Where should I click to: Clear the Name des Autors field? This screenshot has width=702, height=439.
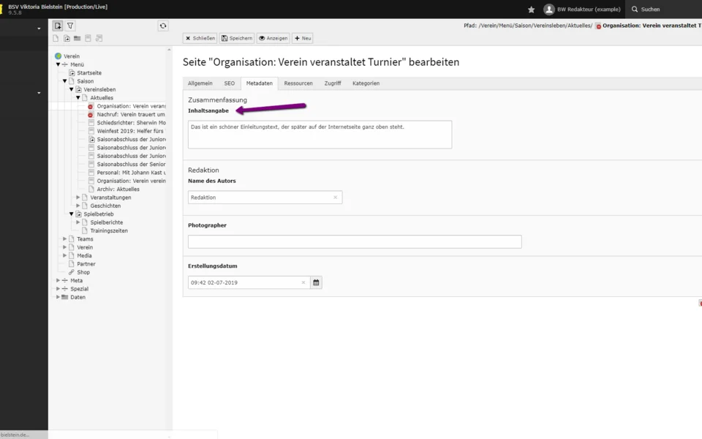(x=335, y=198)
